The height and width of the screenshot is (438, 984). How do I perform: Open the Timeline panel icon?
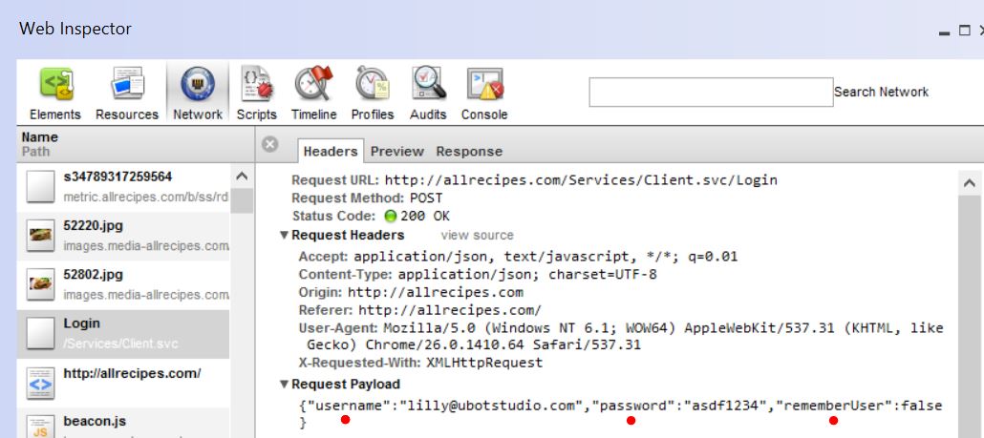click(313, 83)
